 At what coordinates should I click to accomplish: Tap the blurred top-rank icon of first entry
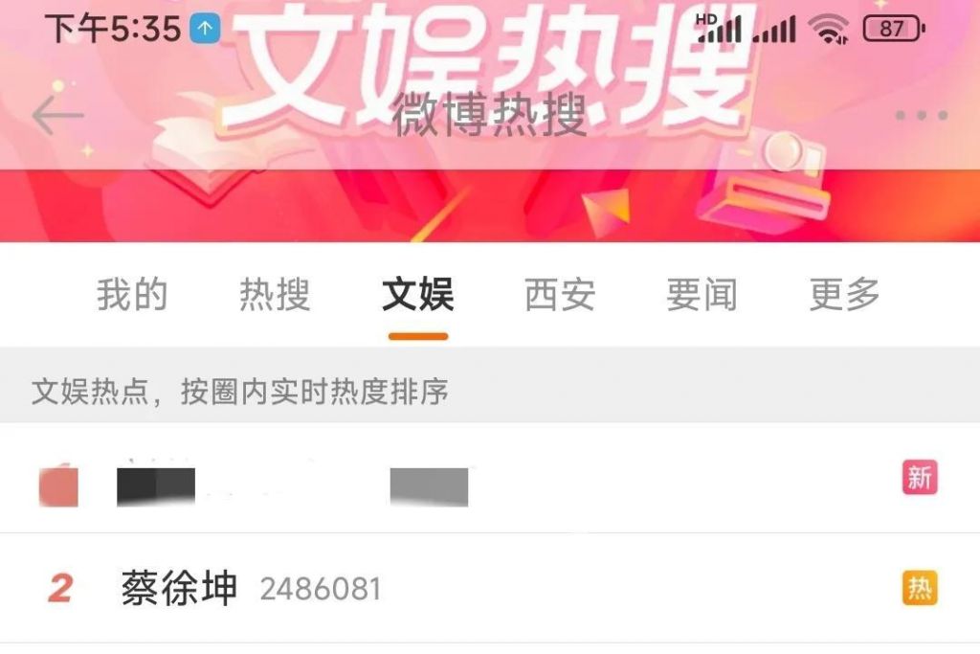tap(58, 485)
